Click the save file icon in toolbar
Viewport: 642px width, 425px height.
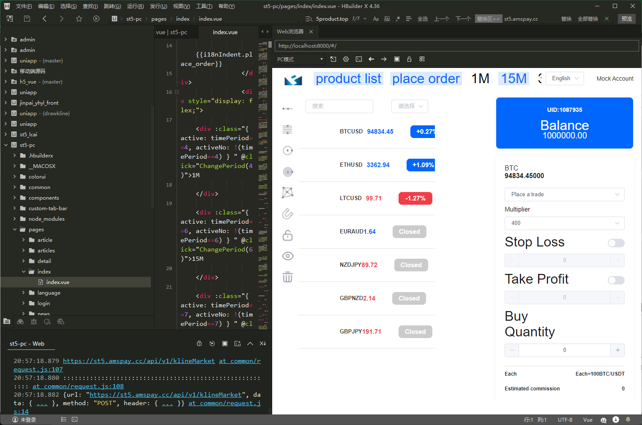click(x=27, y=19)
